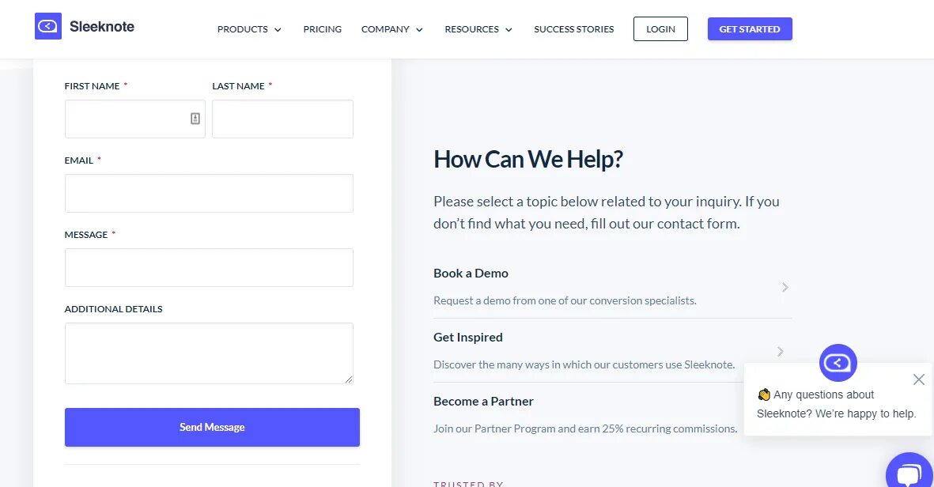Screen dimensions: 934x487
Task: Click the Get Inspired arrow chevron
Action: pos(781,352)
